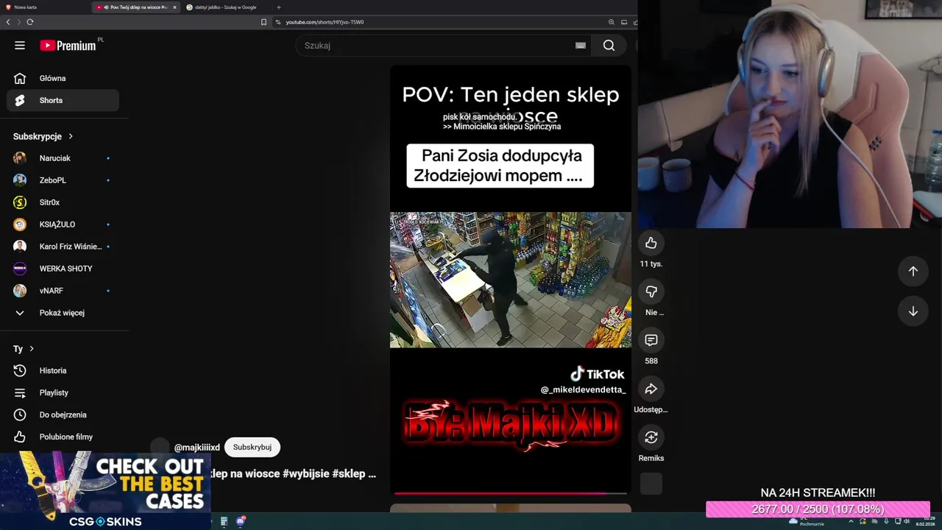Open the Shorts section in sidebar
The image size is (942, 530).
click(x=63, y=100)
